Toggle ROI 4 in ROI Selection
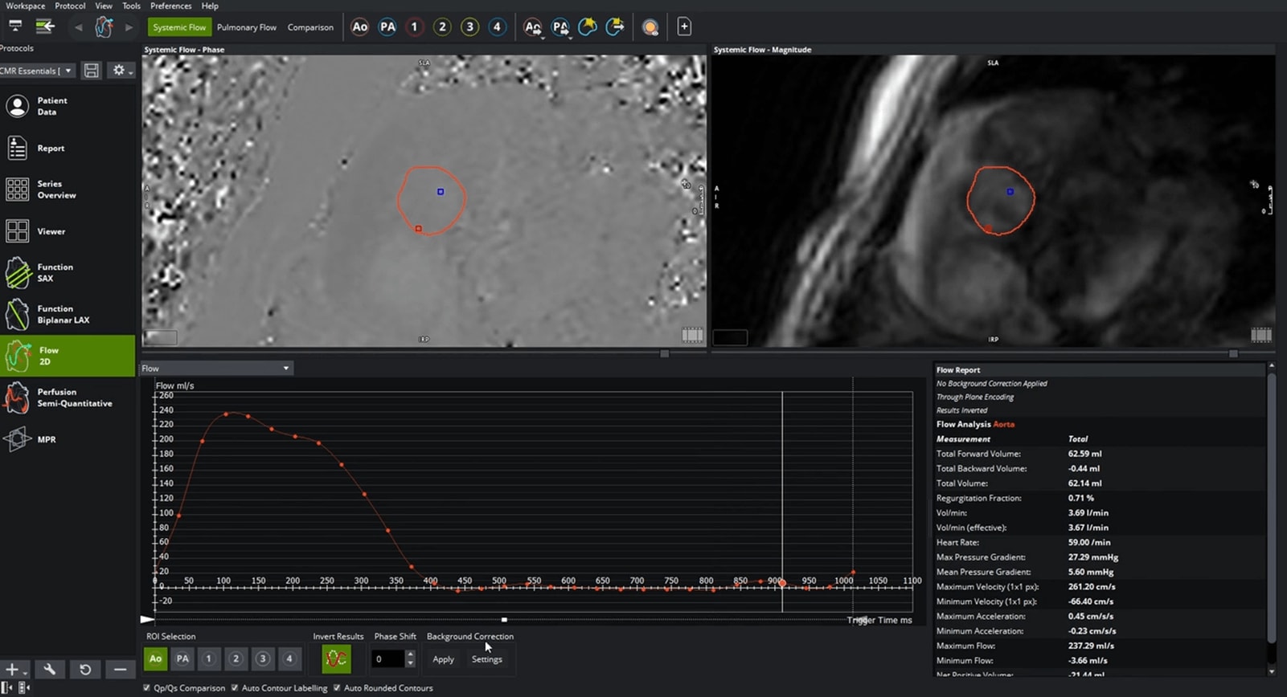1287x697 pixels. click(x=289, y=659)
